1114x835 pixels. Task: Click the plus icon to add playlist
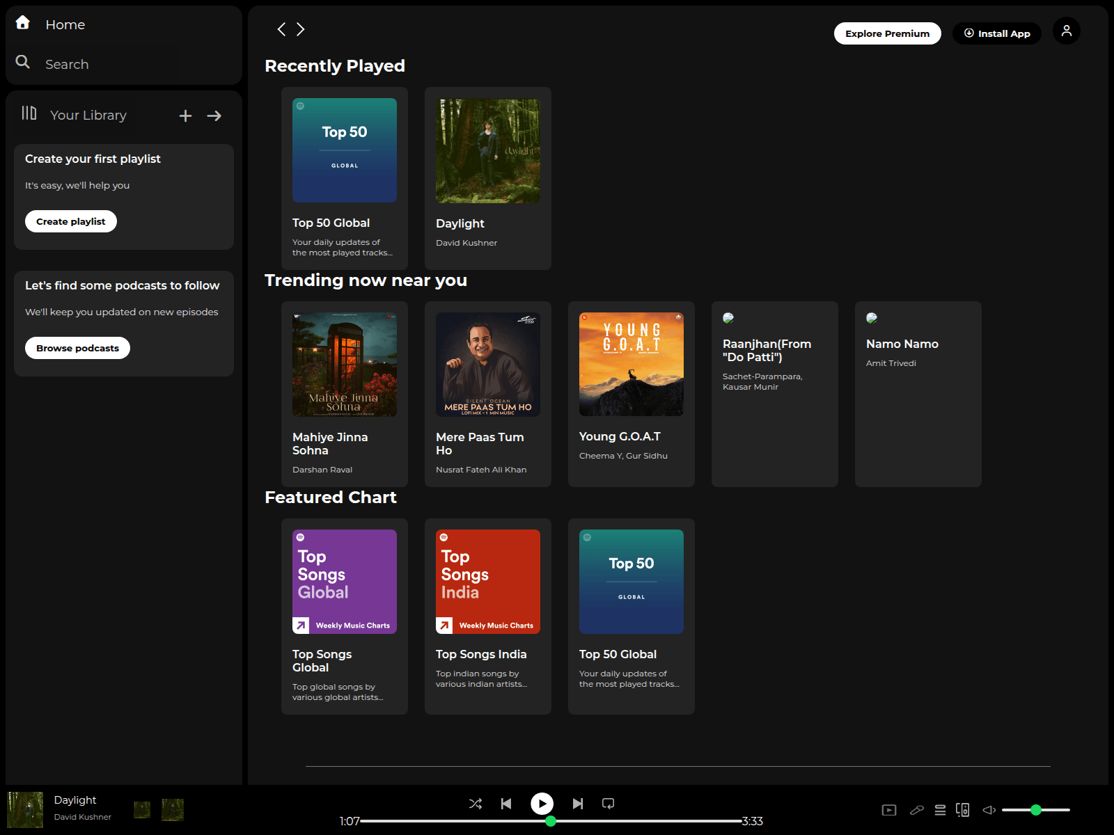pos(185,116)
